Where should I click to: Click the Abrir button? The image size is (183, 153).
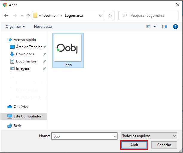(134, 145)
